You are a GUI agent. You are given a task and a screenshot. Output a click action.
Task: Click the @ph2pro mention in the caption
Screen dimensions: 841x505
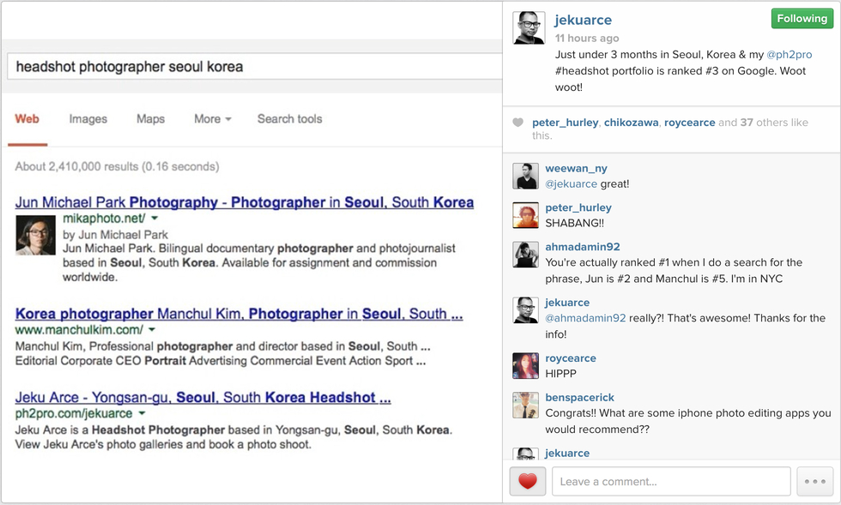[790, 55]
